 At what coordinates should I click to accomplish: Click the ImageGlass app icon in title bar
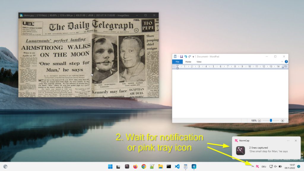(21, 15)
